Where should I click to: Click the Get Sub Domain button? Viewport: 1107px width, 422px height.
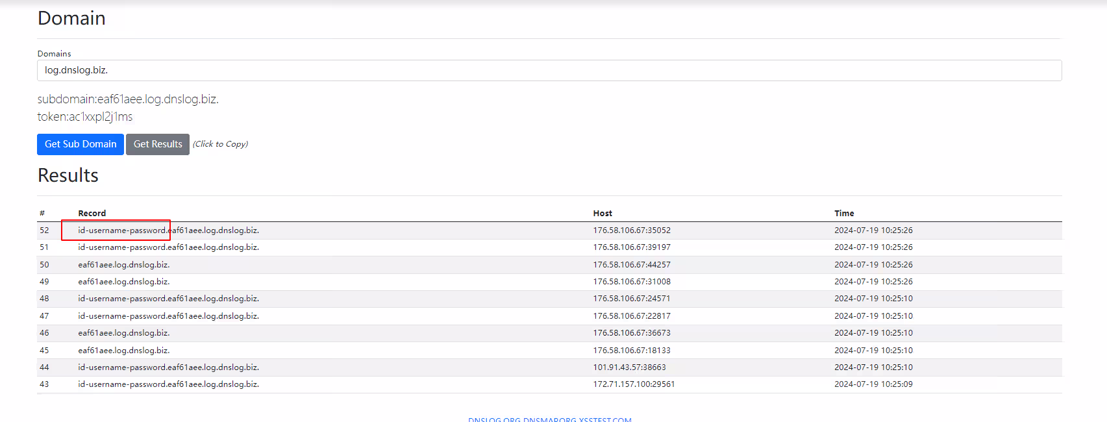pyautogui.click(x=81, y=144)
